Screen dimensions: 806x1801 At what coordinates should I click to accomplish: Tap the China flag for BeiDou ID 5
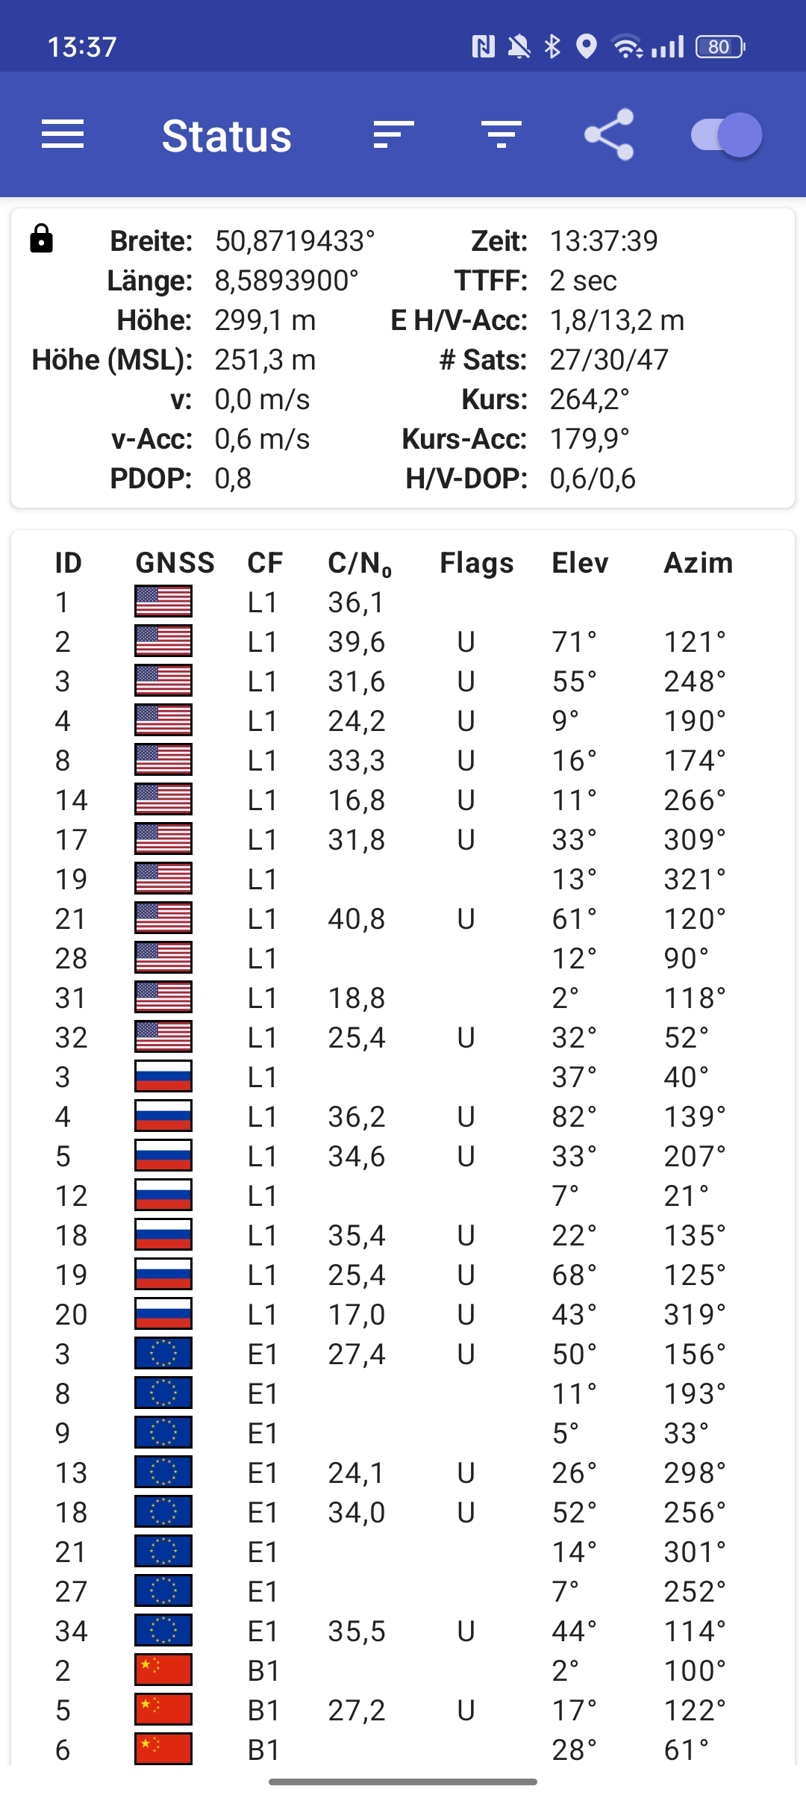pyautogui.click(x=163, y=1709)
